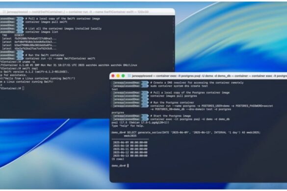Viewport: 287px width, 191px height.
Task: Click the '(5 rows)' result count
Action: (x=118, y=159)
